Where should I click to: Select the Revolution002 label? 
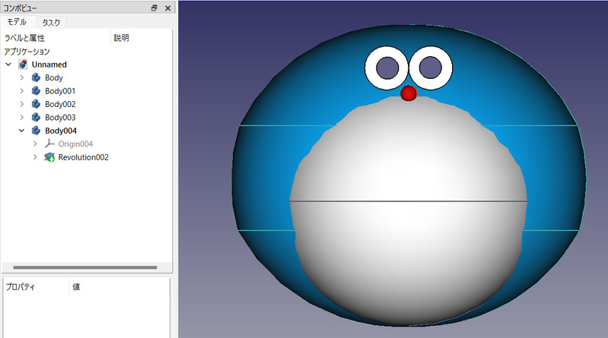pyautogui.click(x=84, y=157)
